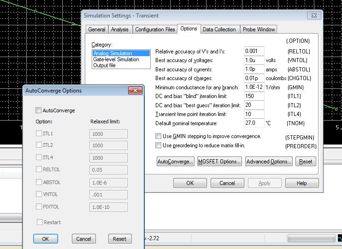Click the RELTOL relaxed limit 0.05 field
This screenshot has height=249, width=342.
point(108,170)
